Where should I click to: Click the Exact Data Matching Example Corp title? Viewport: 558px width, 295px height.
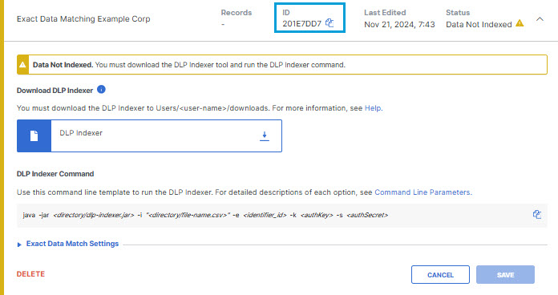[83, 19]
